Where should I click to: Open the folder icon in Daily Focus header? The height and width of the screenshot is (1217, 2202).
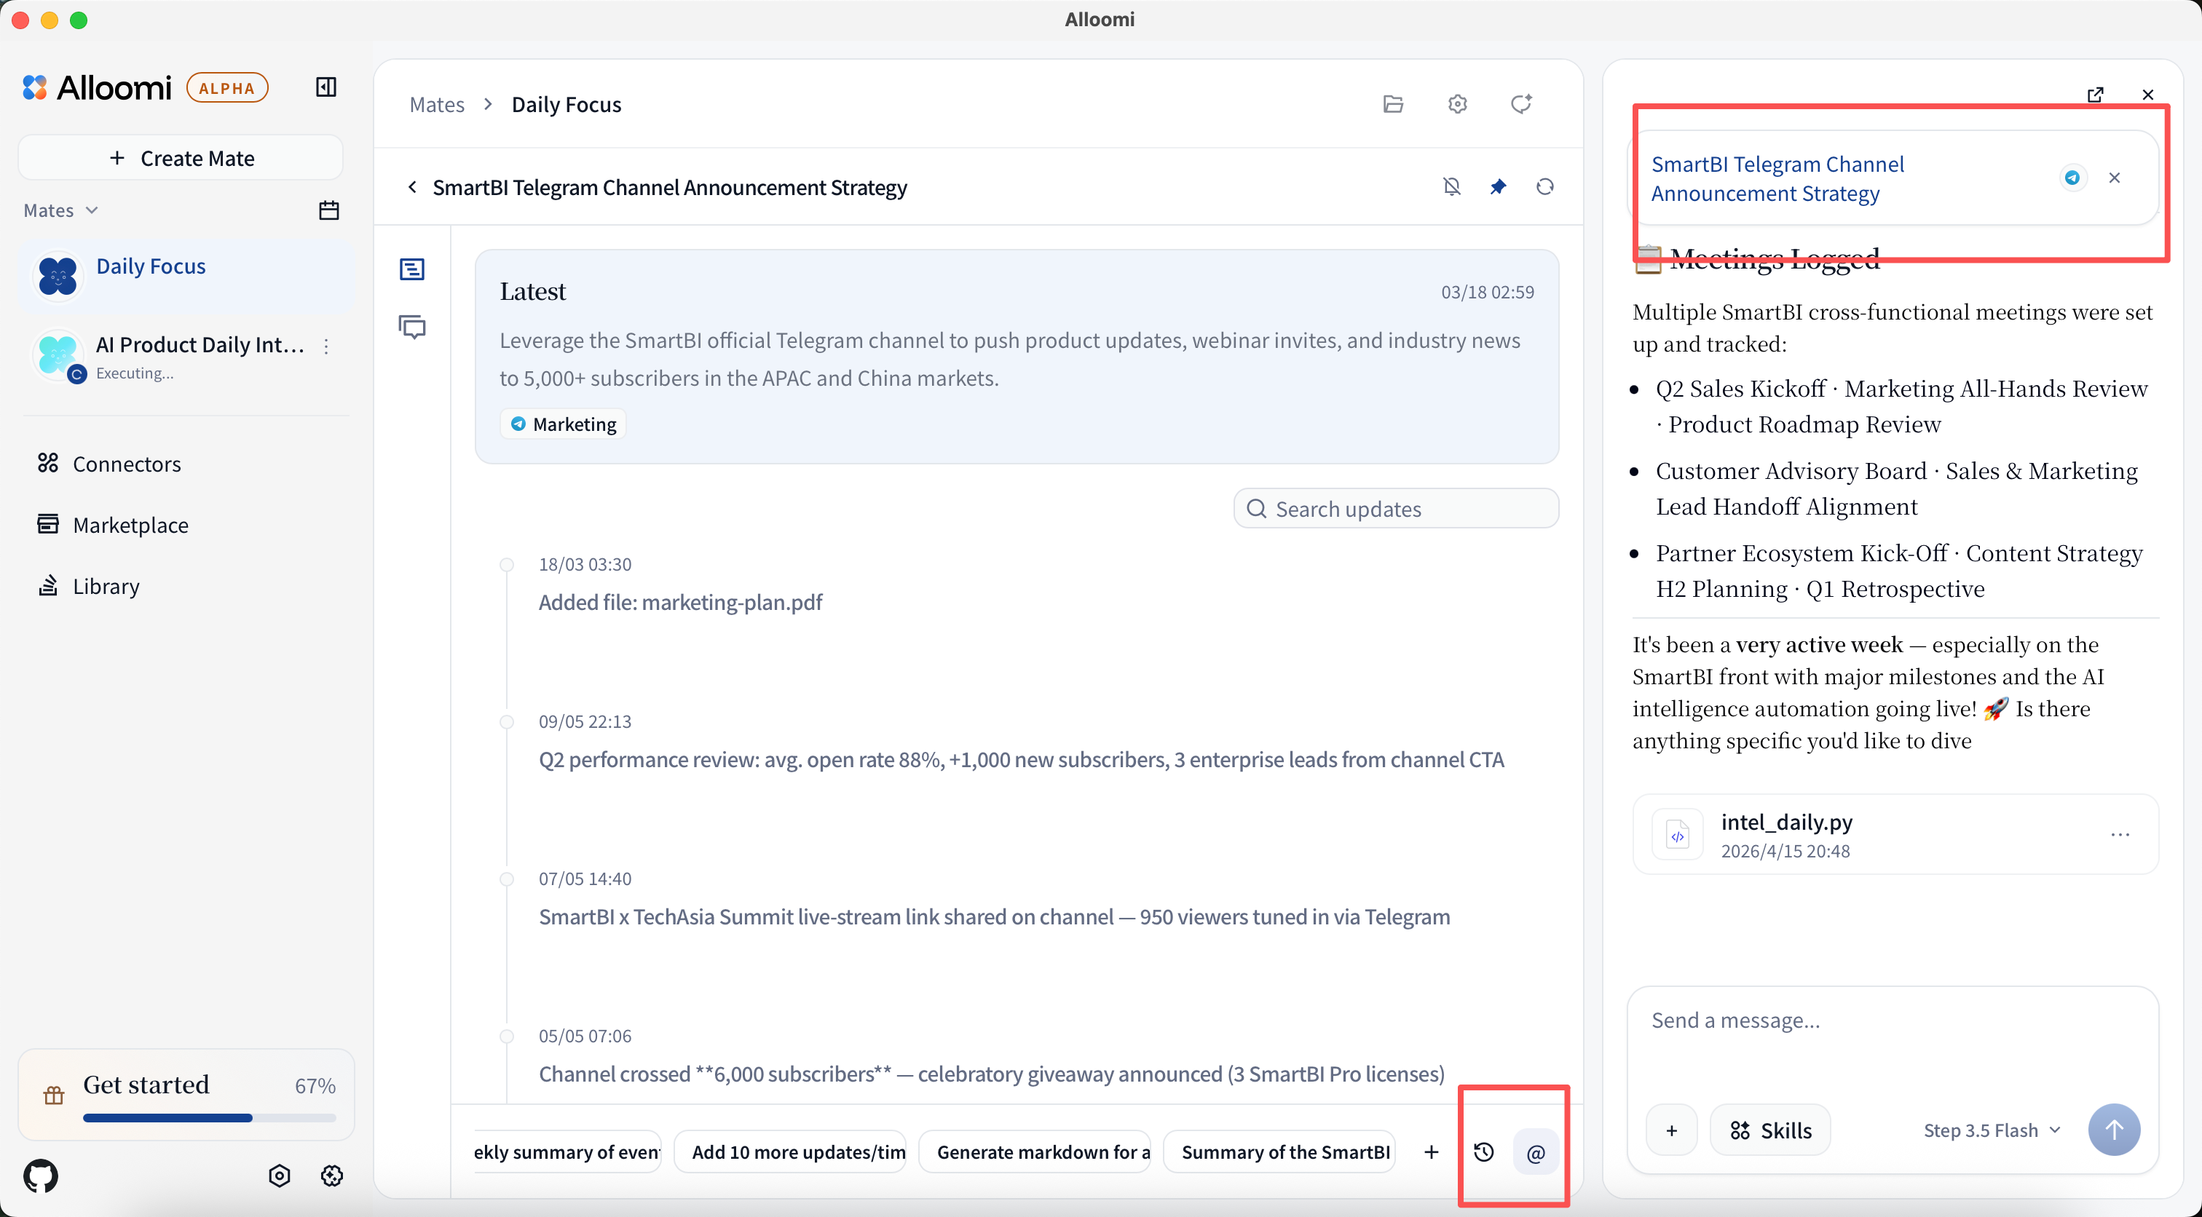(1392, 104)
